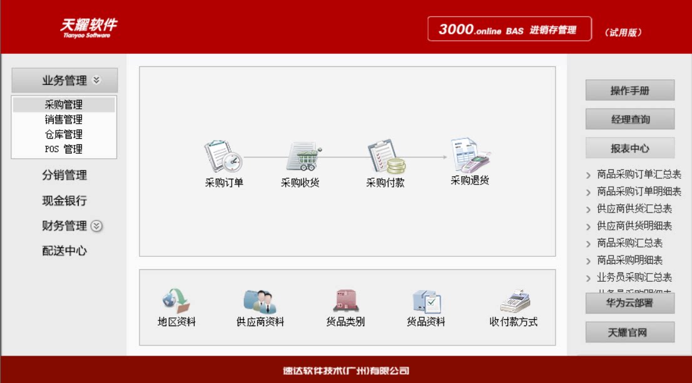Expand arrow beside 供应商供货汇总表
The height and width of the screenshot is (383, 692).
pyautogui.click(x=588, y=210)
